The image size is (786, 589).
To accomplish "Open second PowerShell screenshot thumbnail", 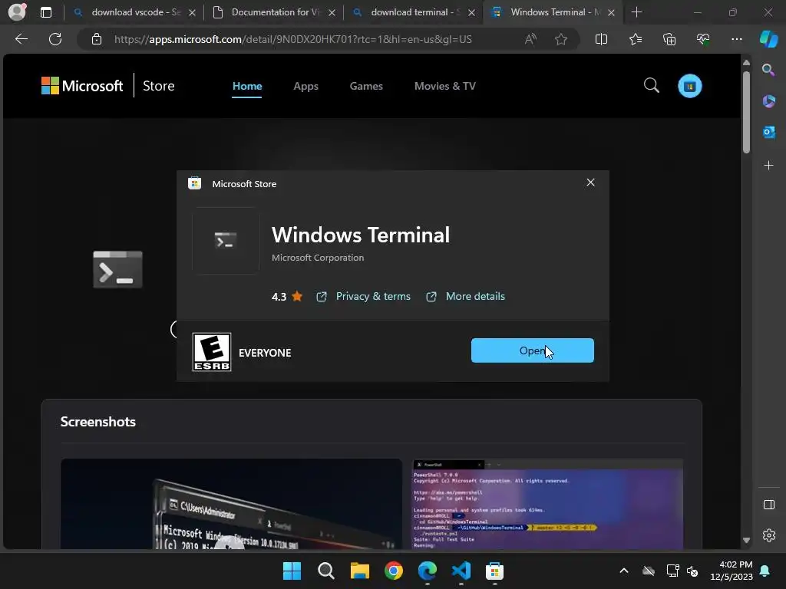I will coord(547,503).
